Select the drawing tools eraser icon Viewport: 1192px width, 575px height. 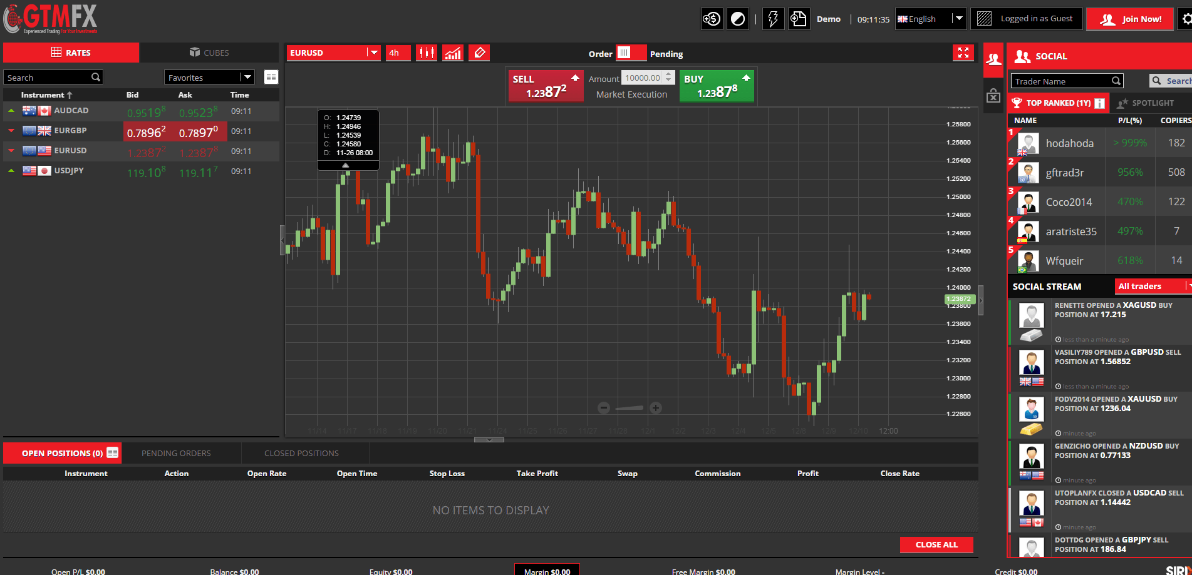pyautogui.click(x=479, y=53)
